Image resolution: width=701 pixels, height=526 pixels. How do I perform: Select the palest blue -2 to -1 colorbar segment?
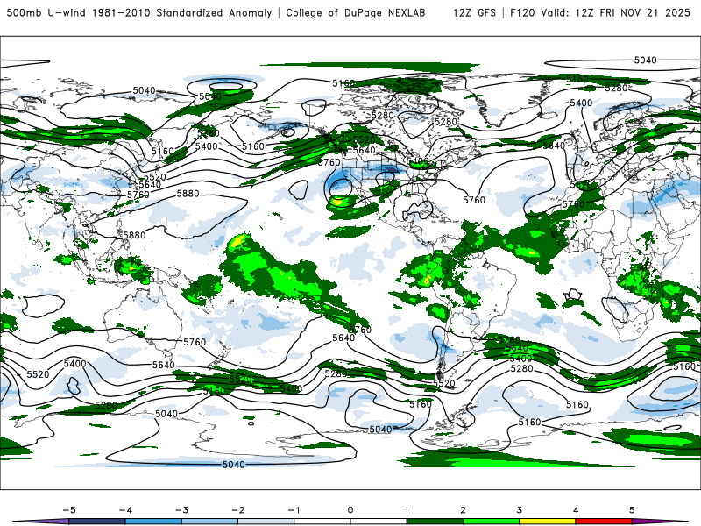[x=266, y=522]
